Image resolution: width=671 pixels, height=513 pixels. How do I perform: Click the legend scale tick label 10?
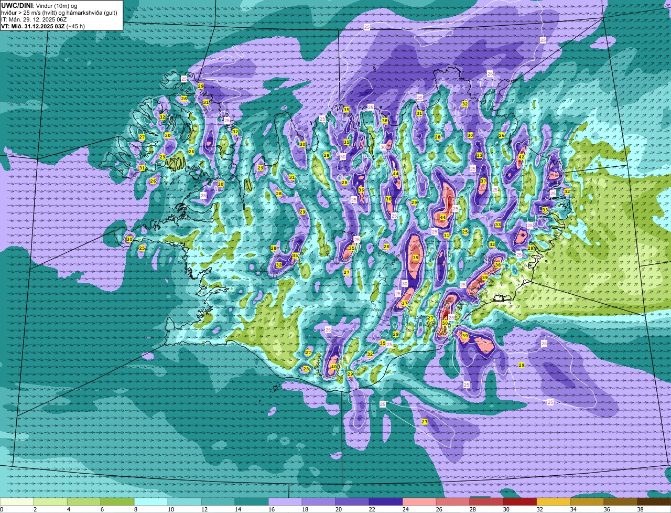(171, 509)
